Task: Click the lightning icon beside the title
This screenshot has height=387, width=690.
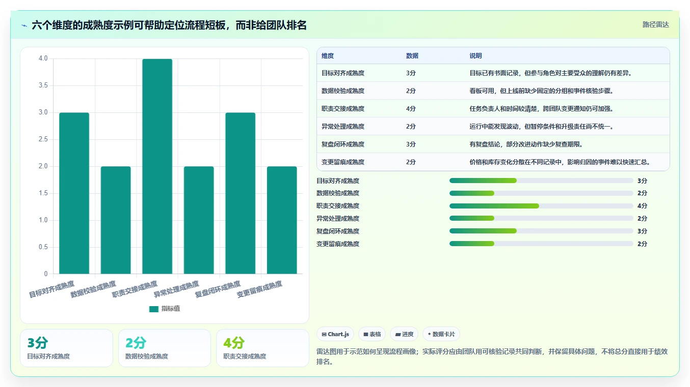Action: pos(24,25)
